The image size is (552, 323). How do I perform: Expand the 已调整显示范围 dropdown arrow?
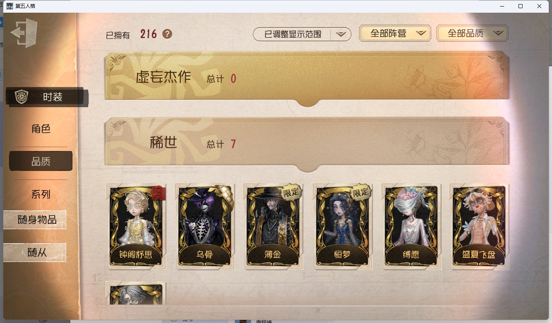pyautogui.click(x=341, y=34)
